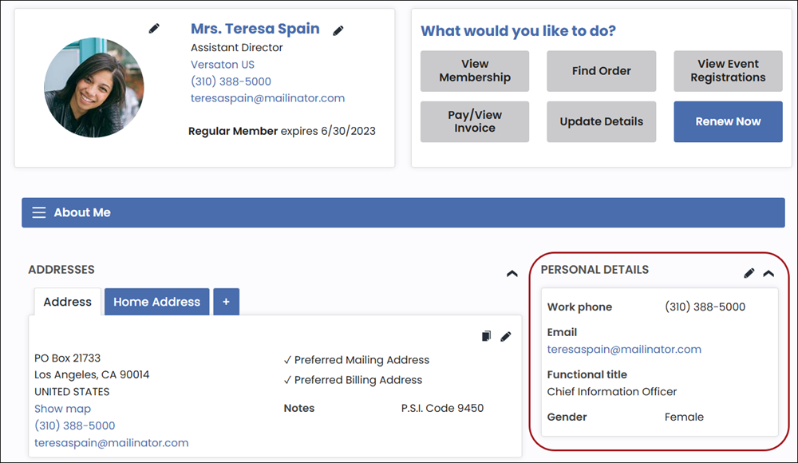Image resolution: width=798 pixels, height=463 pixels.
Task: Choose Pay/View Invoice
Action: point(475,121)
